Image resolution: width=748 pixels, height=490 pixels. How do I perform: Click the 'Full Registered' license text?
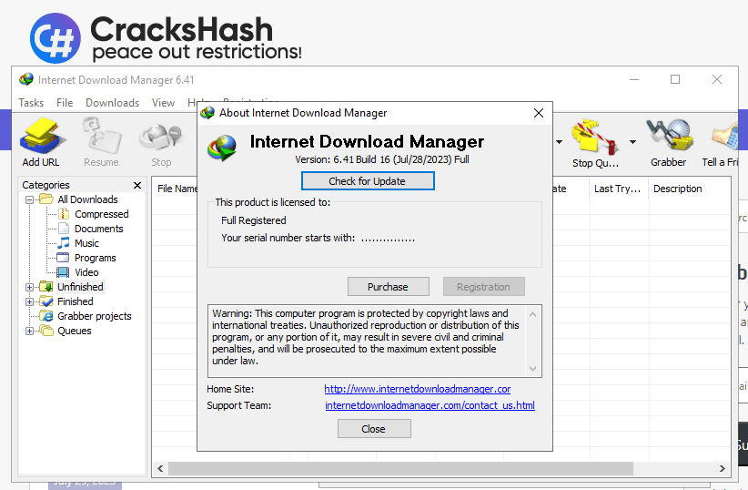point(254,220)
